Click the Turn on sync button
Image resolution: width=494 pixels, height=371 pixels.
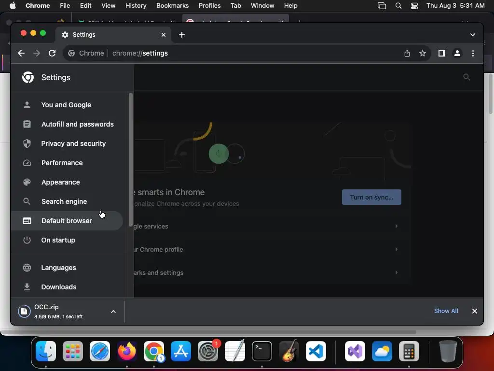371,197
